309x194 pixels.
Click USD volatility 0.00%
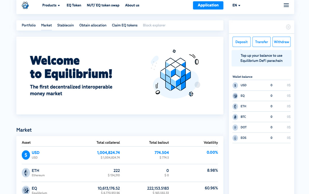(212, 152)
